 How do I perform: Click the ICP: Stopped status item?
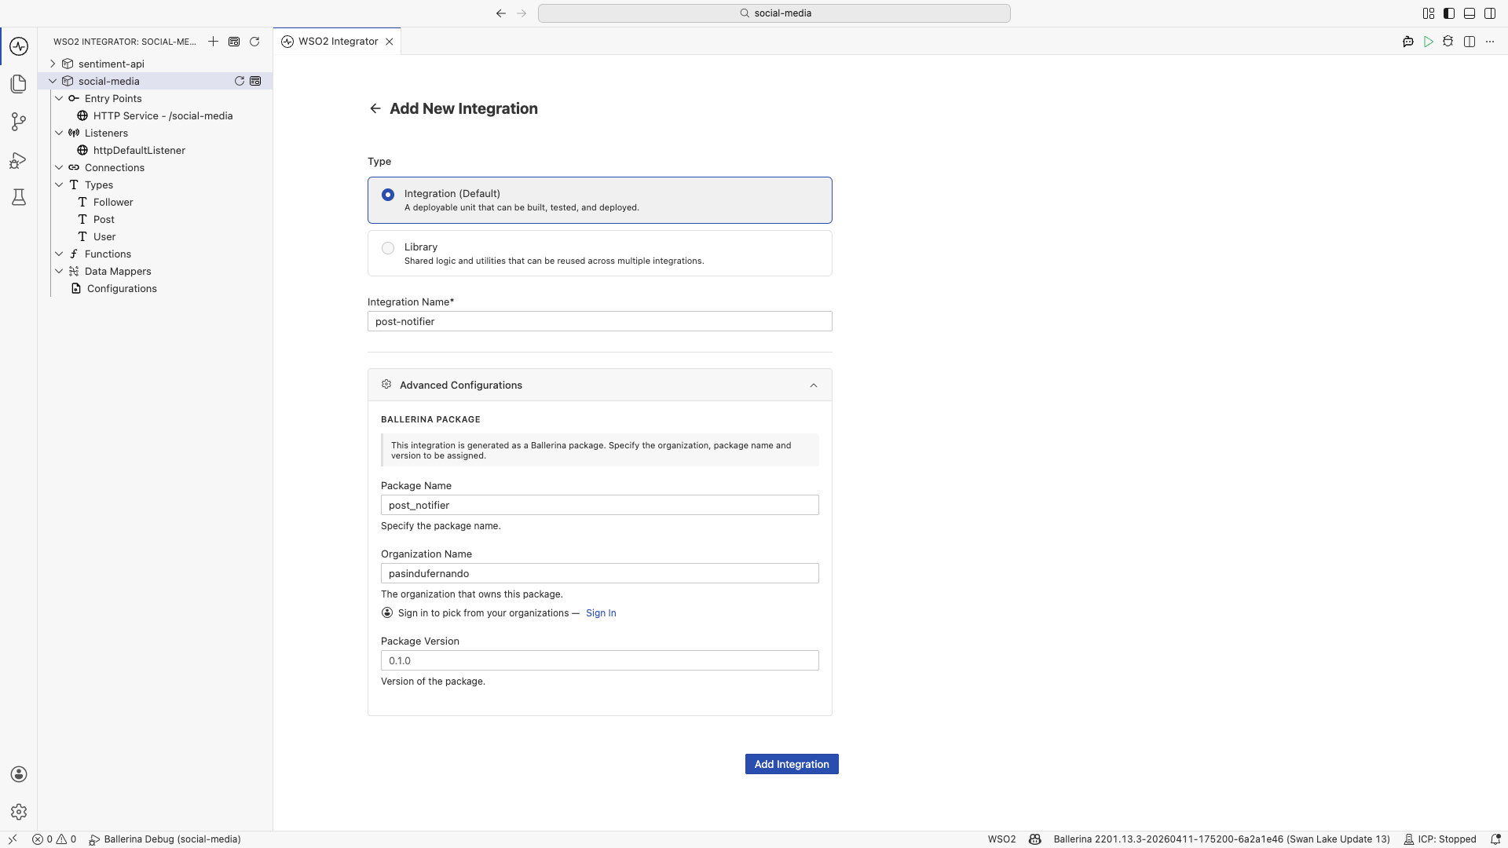click(x=1440, y=839)
